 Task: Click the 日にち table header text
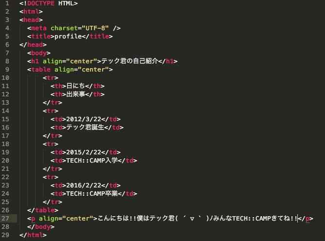point(75,86)
